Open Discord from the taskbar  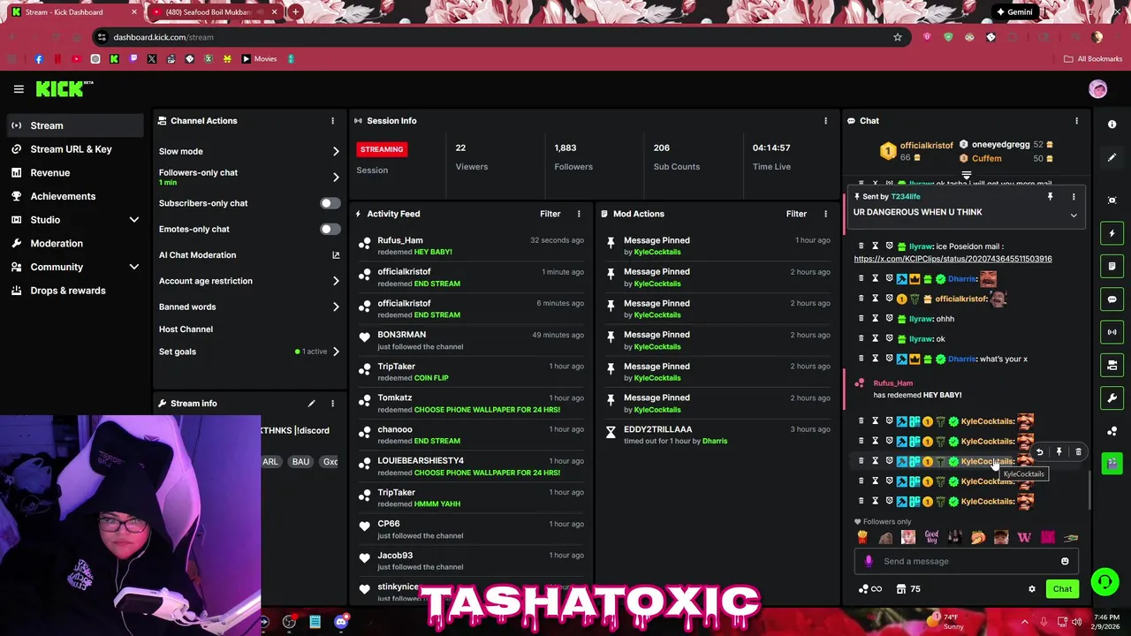[341, 622]
